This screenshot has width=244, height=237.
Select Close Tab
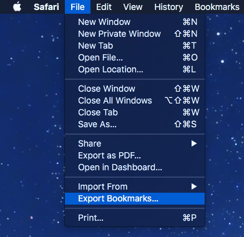(x=135, y=112)
